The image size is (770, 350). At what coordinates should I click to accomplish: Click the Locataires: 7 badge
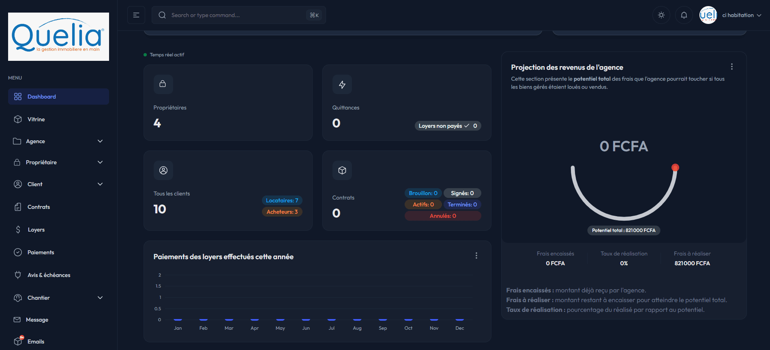click(x=282, y=200)
